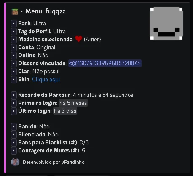Click the bullet icon beside Online

click(x=14, y=56)
